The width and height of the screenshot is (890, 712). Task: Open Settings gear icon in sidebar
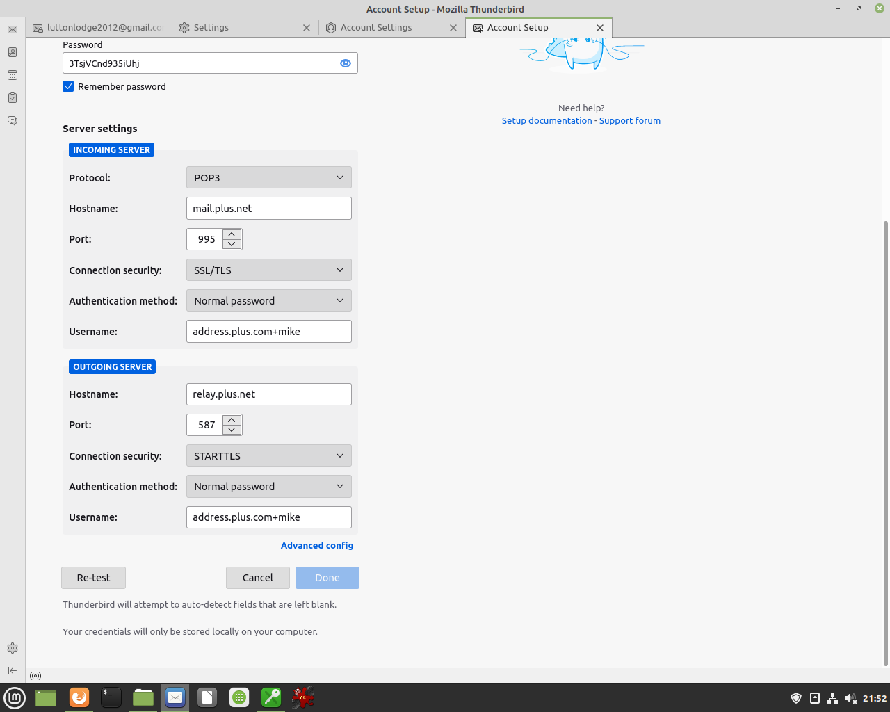point(13,648)
